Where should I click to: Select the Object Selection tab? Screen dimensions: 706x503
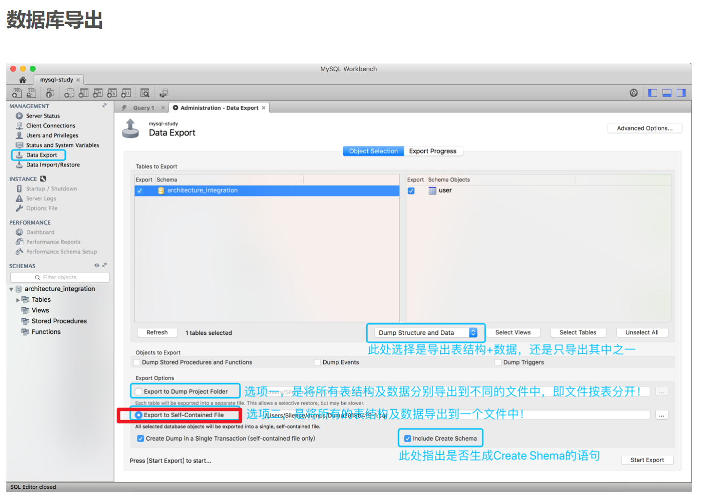(x=373, y=151)
